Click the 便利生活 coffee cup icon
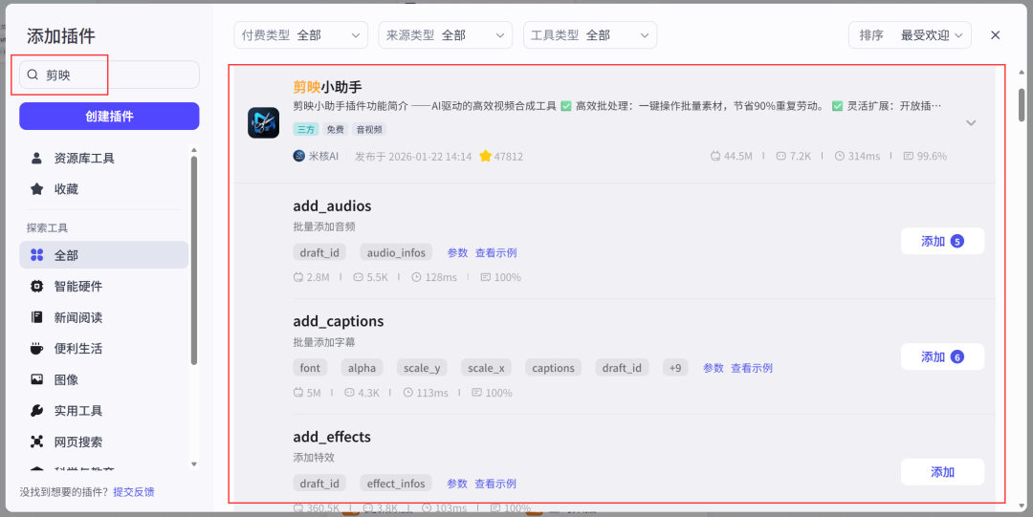 point(36,348)
